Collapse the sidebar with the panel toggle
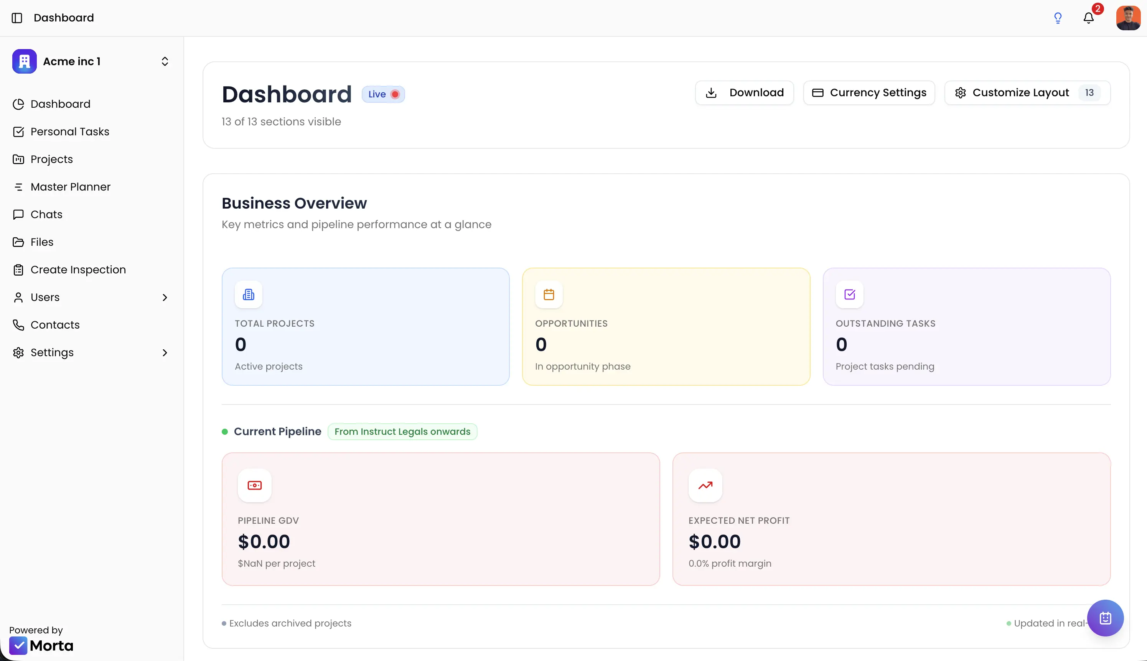 [17, 18]
